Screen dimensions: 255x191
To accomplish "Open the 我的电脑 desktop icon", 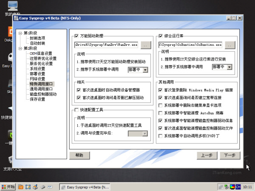I will [x=12, y=8].
